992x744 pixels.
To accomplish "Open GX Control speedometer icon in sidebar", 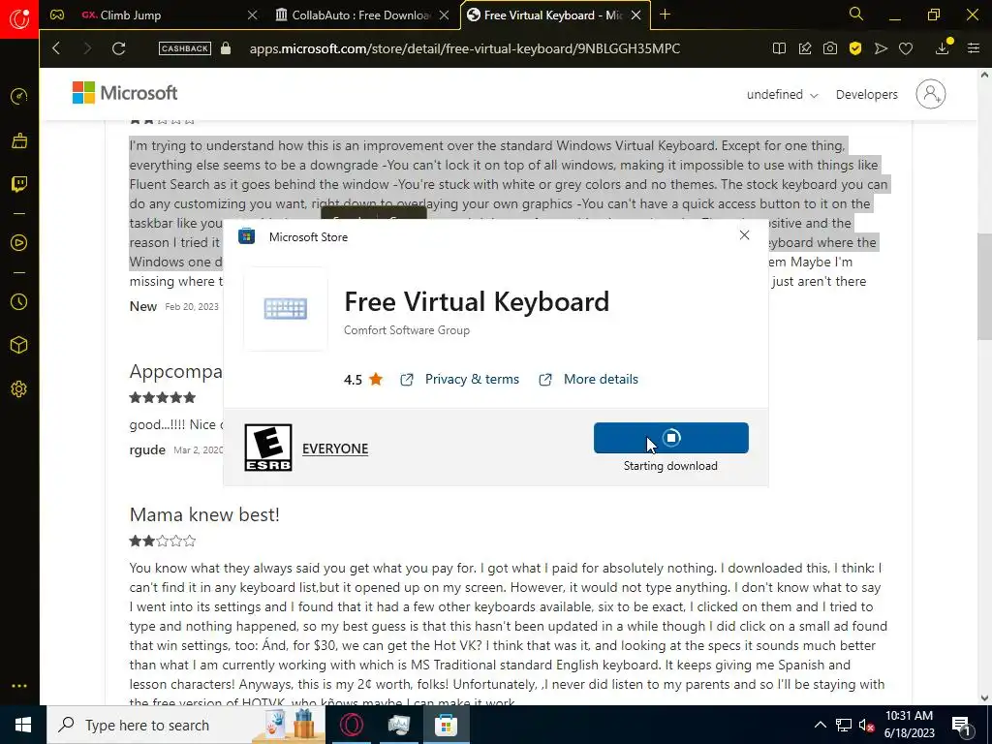I will [19, 96].
